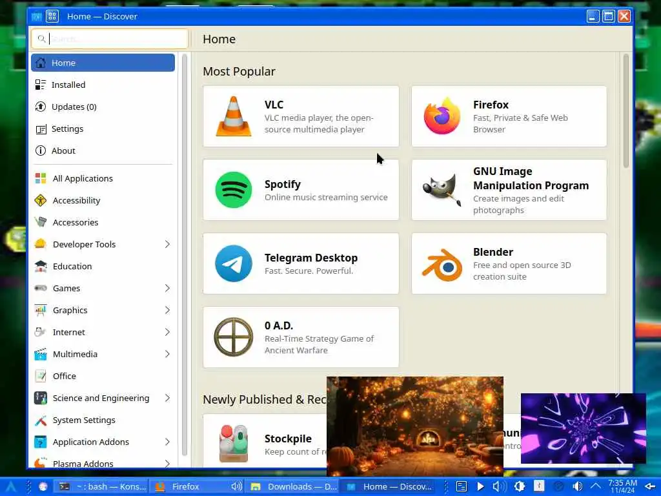Click the Spotify green logo icon
The width and height of the screenshot is (661, 496).
coord(234,190)
